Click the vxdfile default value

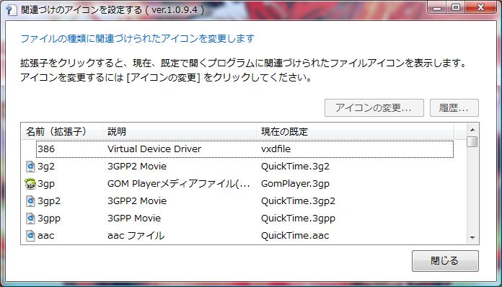(276, 149)
